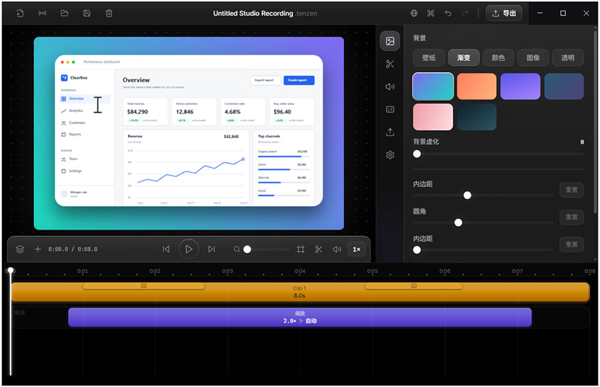Screen dimensions: 600x387
Task: Open the sidebar share upload panel
Action: (x=390, y=132)
